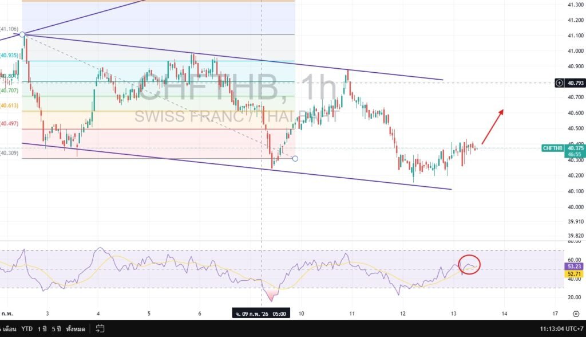Choose the 6 เดือน time range
Viewport: 586px width, 337px height.
tap(8, 329)
